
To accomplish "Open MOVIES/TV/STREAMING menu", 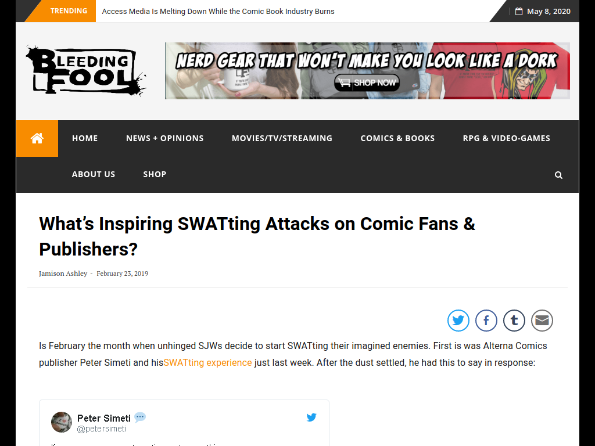I will (282, 138).
